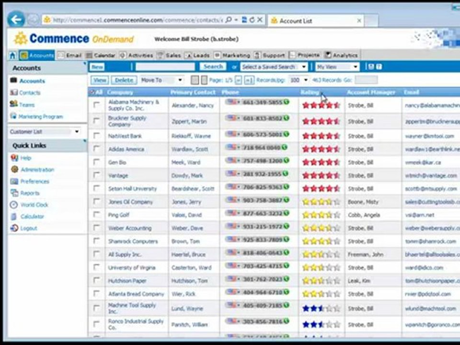Open the Analytics tab

click(341, 55)
